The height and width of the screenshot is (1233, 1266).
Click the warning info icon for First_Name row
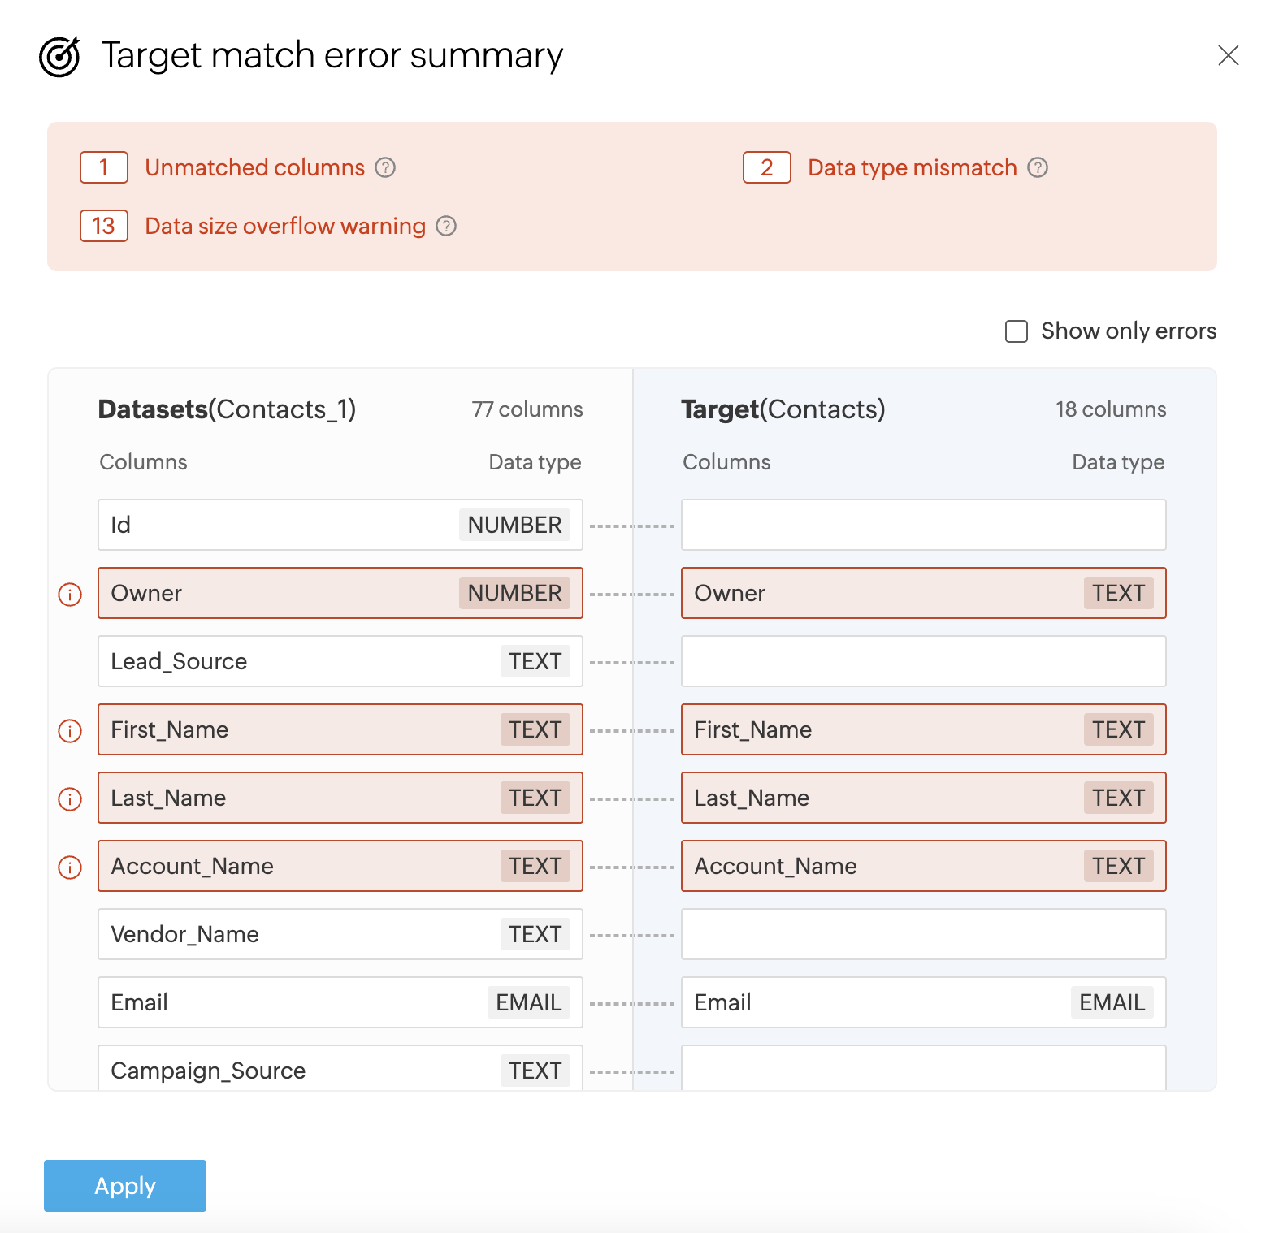coord(71,731)
